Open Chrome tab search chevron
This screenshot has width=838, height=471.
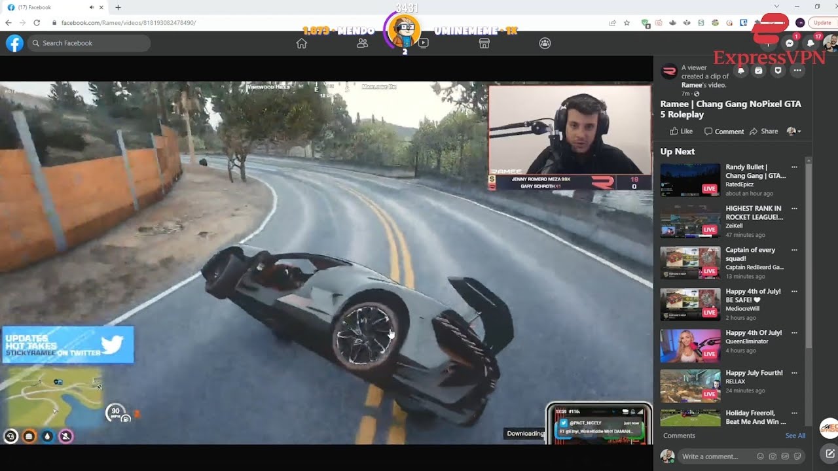coord(777,7)
